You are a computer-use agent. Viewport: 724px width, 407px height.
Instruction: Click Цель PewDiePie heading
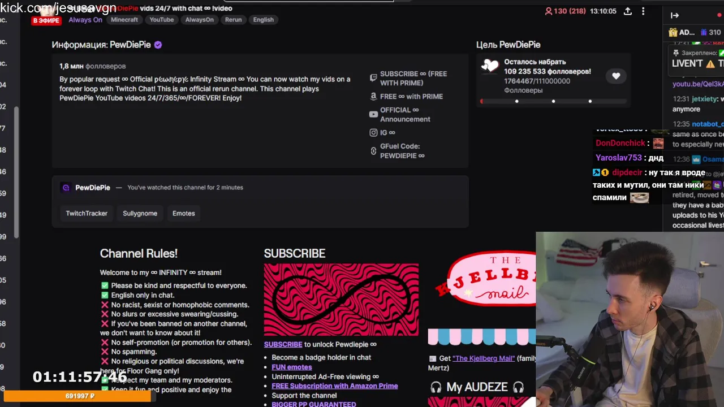508,45
